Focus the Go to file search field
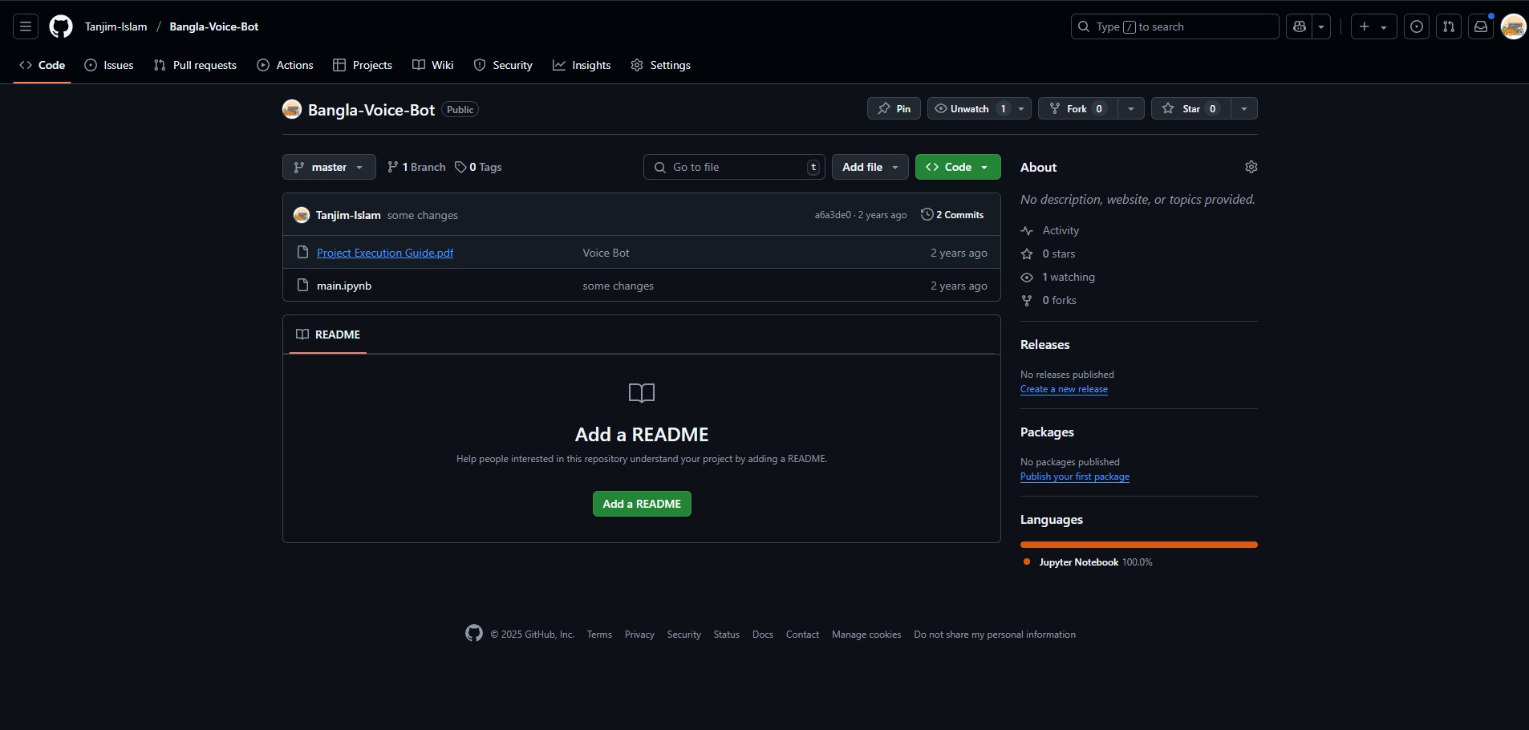The width and height of the screenshot is (1529, 730). click(x=734, y=167)
